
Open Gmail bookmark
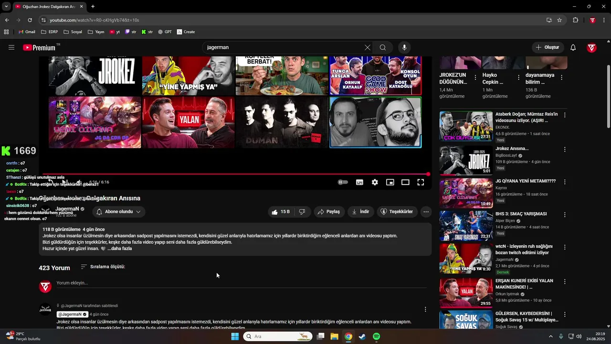point(26,32)
